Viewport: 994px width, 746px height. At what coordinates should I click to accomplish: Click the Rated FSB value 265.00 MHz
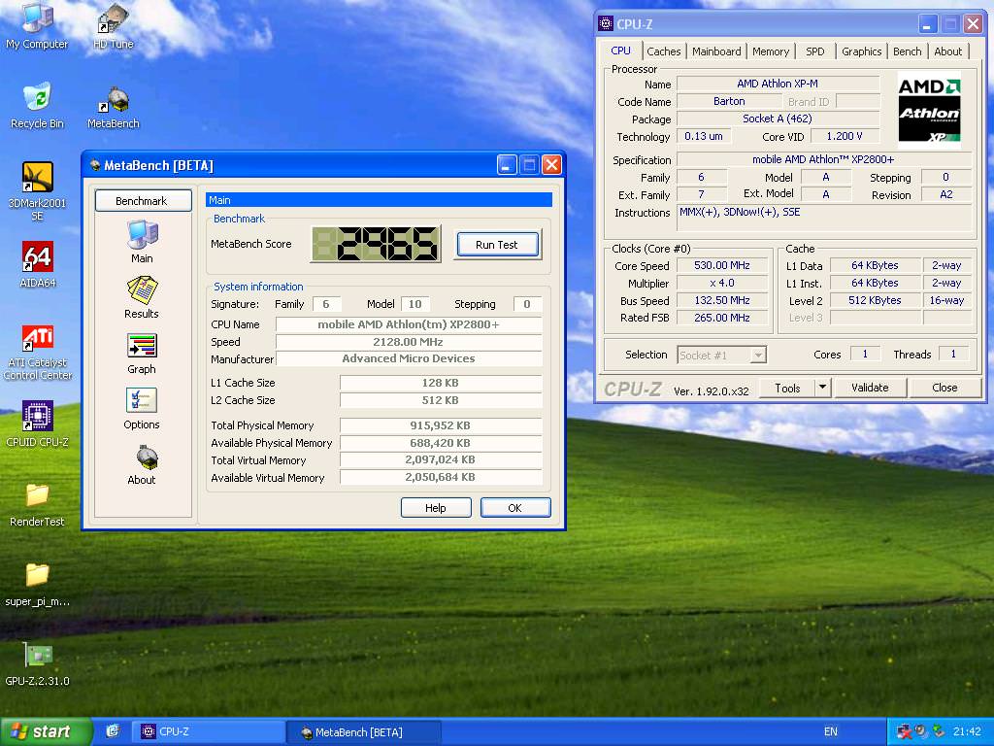(722, 318)
